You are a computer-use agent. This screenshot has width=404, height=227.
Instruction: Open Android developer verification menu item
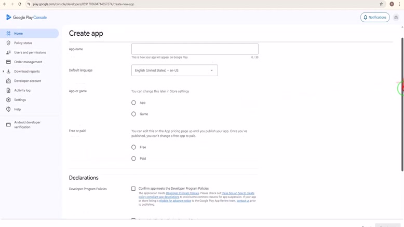[27, 125]
